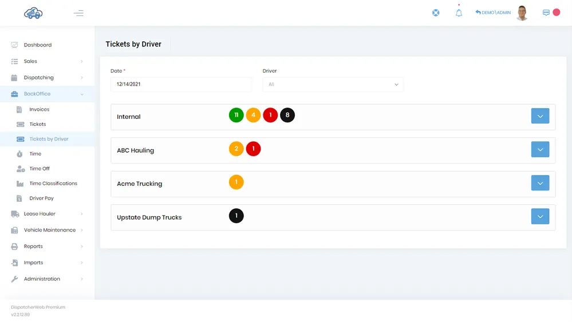Screen dimensions: 572x322
Task: Click the Time Classifications chart icon
Action: pyautogui.click(x=20, y=184)
